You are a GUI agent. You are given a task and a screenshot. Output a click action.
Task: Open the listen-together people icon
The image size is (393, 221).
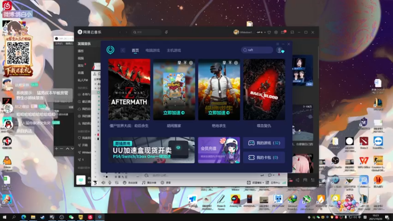coord(305,180)
